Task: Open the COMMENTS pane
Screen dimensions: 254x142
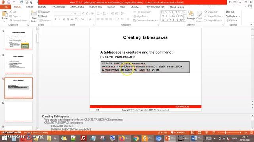Action: pos(178,133)
